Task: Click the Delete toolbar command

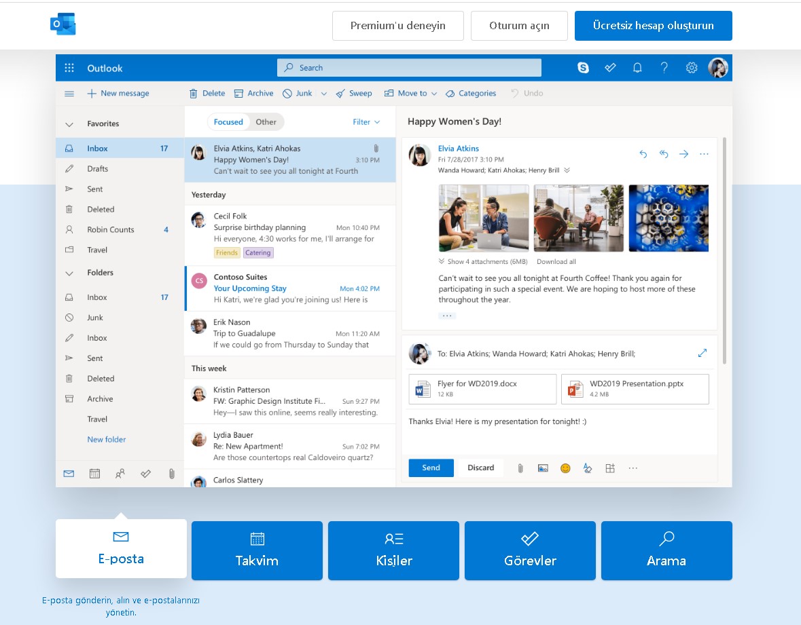Action: point(207,94)
